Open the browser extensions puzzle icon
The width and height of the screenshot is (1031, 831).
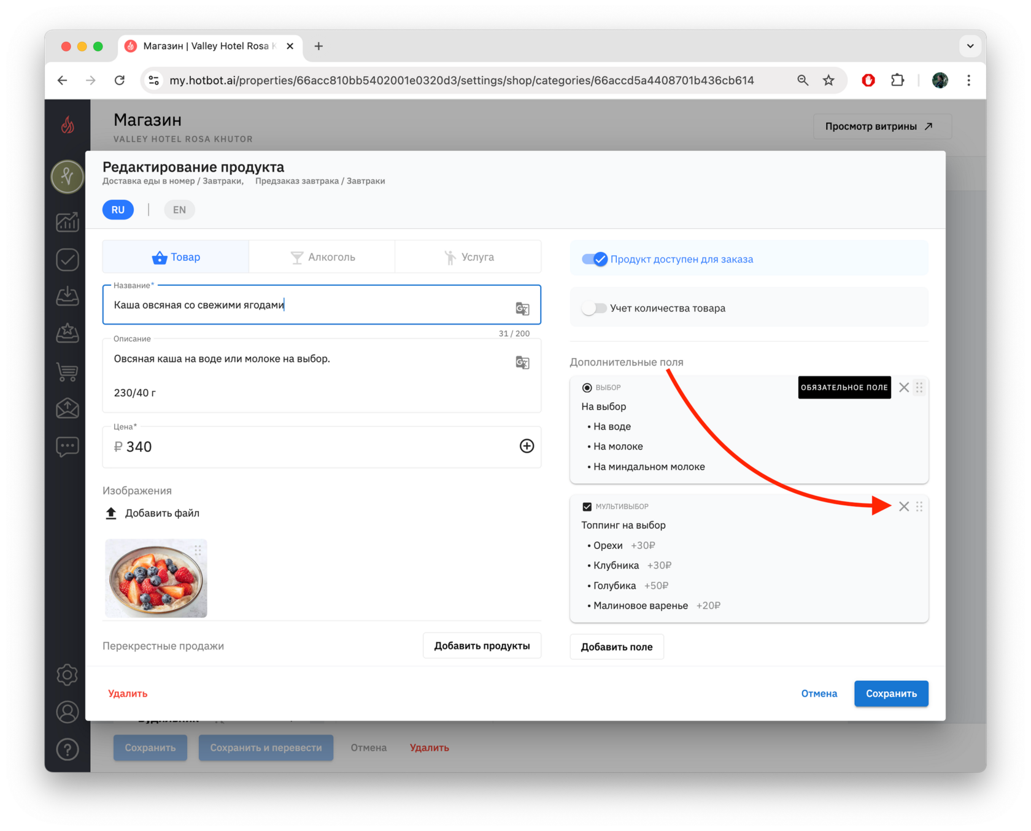pos(898,80)
